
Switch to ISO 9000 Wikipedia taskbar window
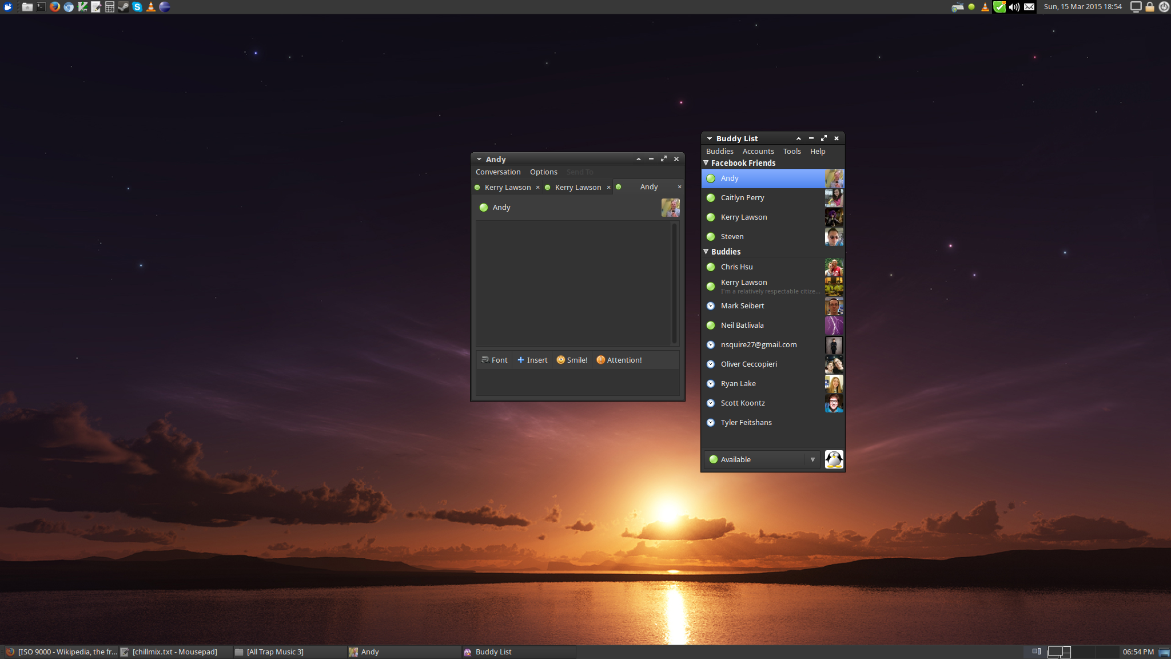[61, 652]
